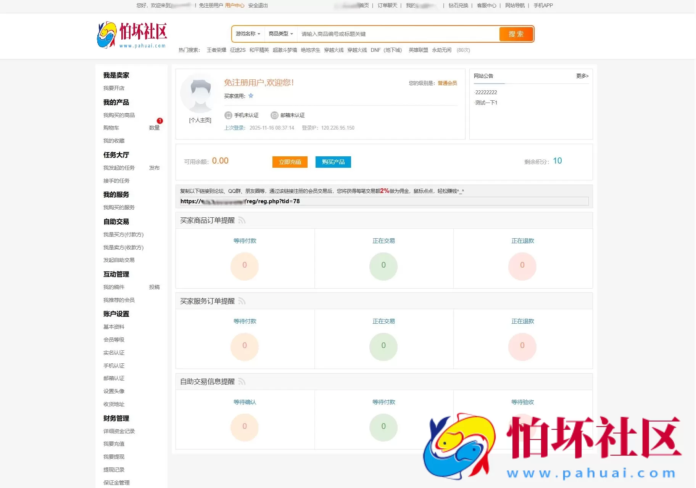Expand 更多 in the 网站公告 panel
The image size is (696, 488).
click(582, 76)
